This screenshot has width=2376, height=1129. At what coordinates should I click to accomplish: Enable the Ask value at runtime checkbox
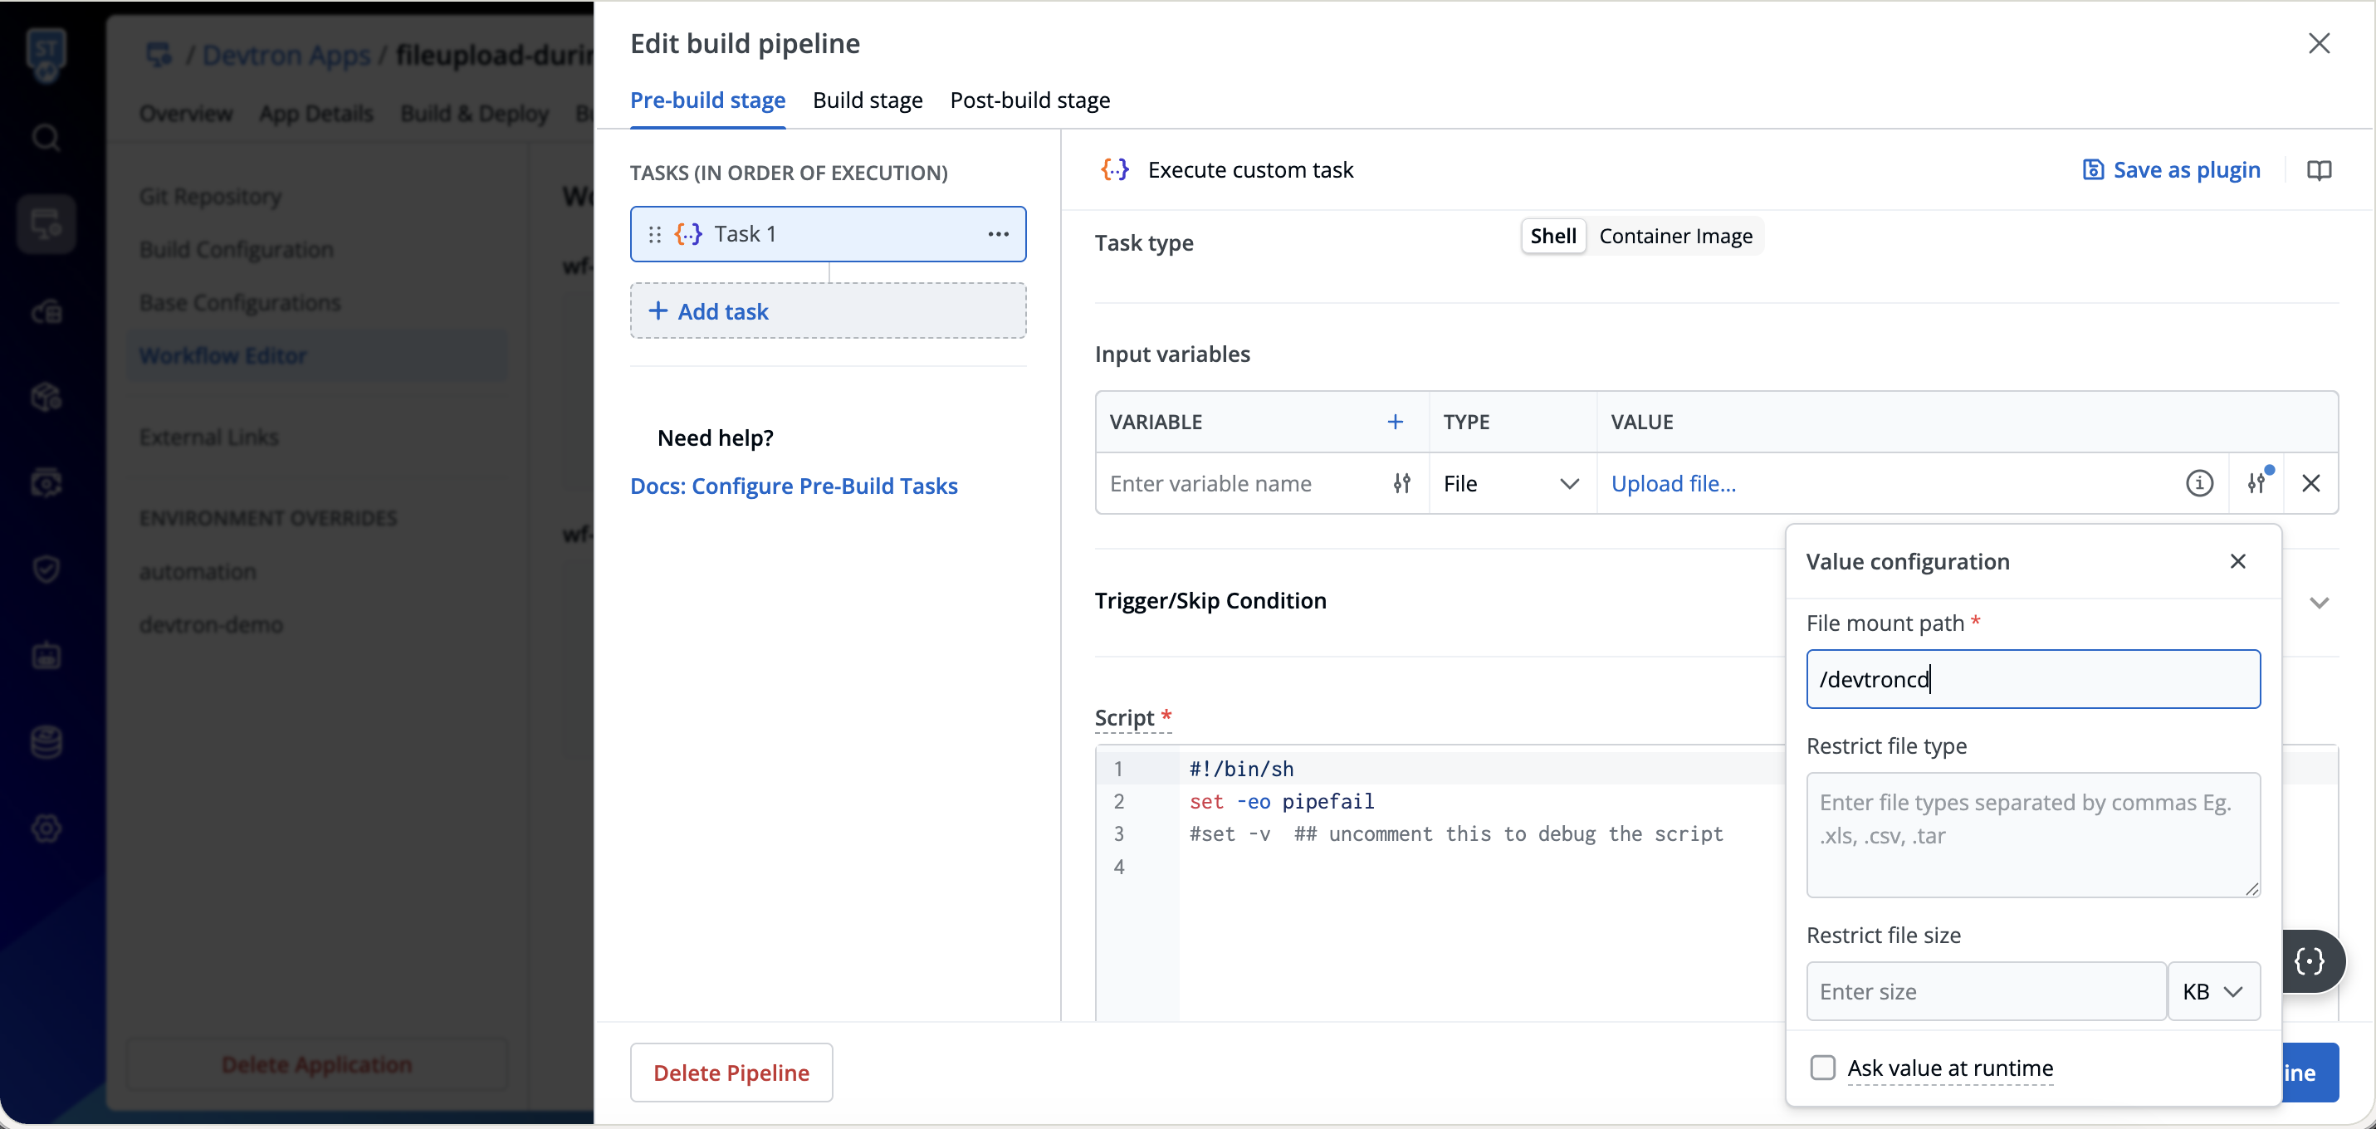1822,1068
